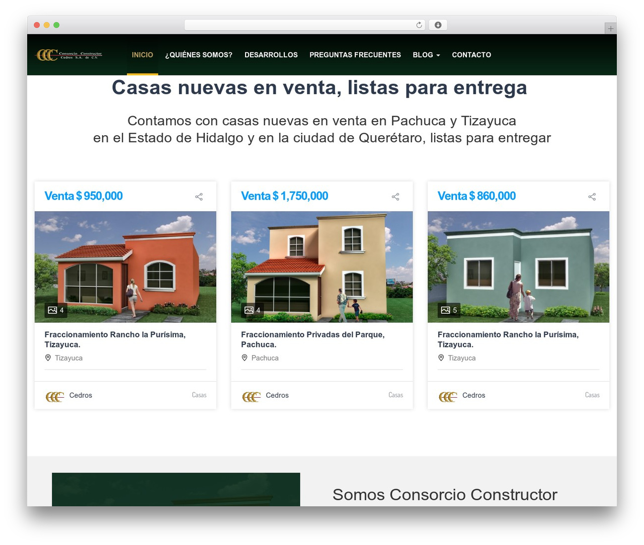This screenshot has width=644, height=545.
Task: Reload the page in the browser
Action: (419, 25)
